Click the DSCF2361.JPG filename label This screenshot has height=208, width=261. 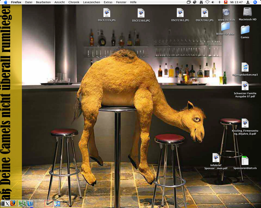180,20
